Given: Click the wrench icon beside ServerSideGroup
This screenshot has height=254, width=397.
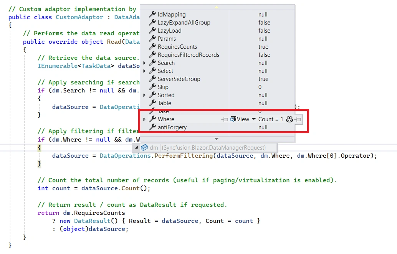Looking at the screenshot, I should coord(152,79).
